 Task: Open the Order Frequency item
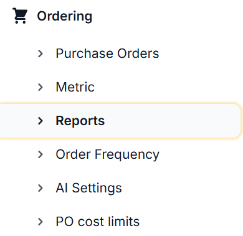point(107,155)
